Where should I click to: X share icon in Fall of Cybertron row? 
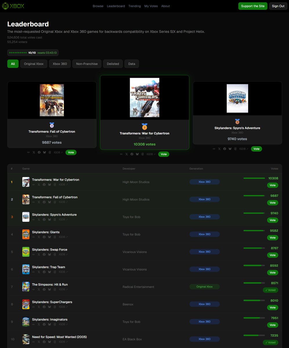tap(39, 202)
